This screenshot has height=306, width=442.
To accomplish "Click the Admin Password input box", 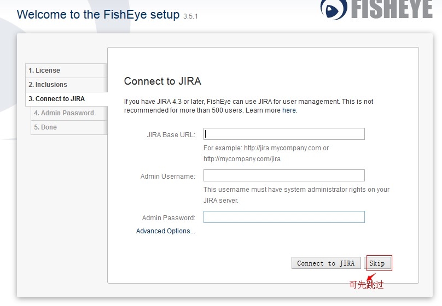I will (284, 217).
